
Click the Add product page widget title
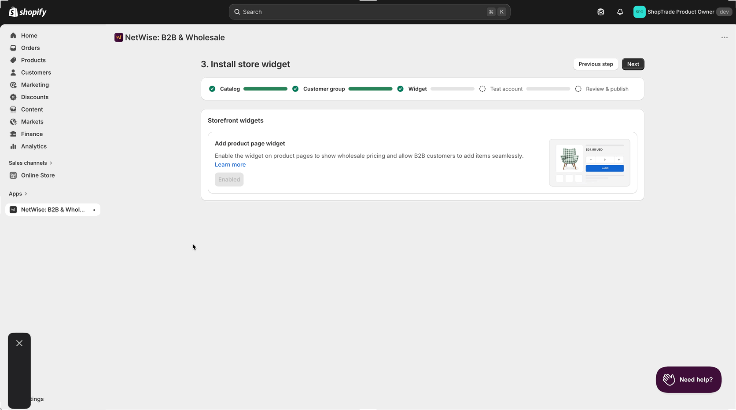250,144
